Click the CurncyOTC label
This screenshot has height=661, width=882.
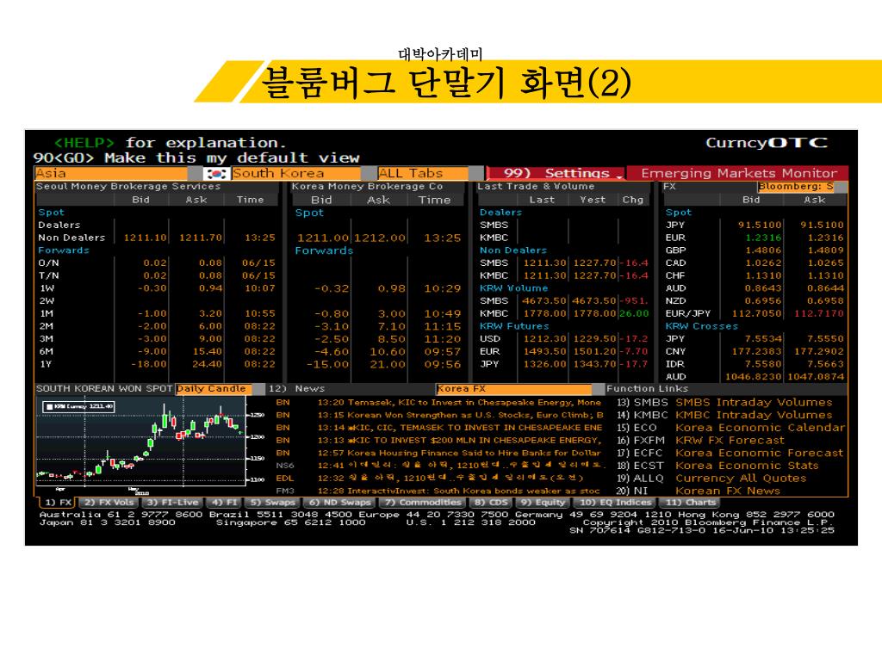click(767, 143)
